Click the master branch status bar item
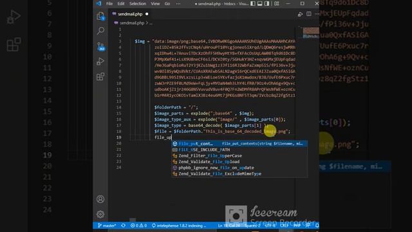The height and width of the screenshot is (232, 412). [107, 226]
